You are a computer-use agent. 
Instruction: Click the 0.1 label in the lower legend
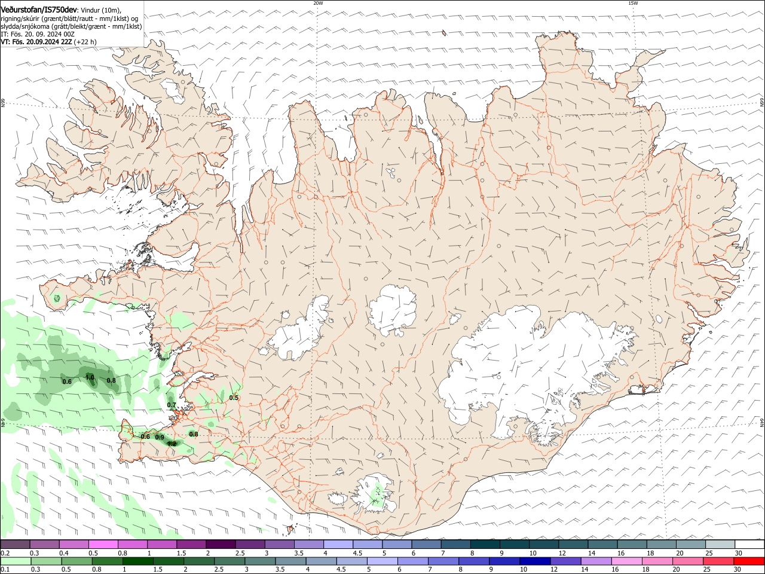click(5, 570)
